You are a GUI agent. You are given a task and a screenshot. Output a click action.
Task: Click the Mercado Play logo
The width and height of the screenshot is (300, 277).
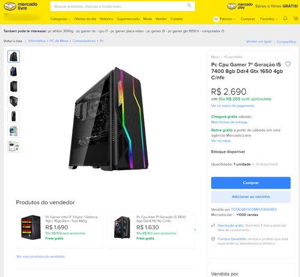[x=240, y=6]
